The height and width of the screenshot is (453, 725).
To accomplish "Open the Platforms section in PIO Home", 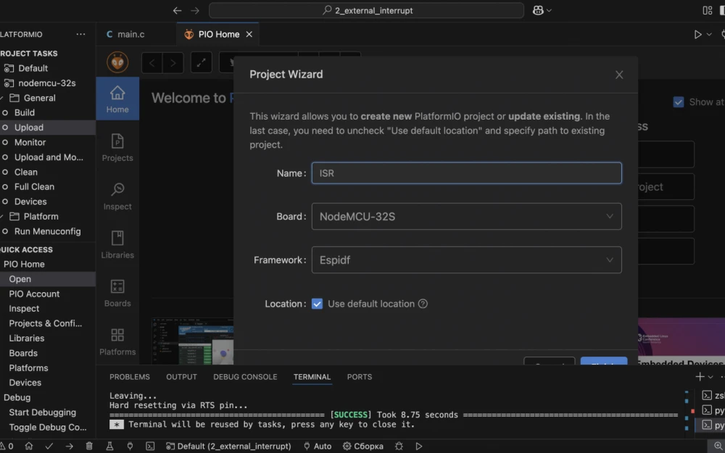I will pos(117,341).
